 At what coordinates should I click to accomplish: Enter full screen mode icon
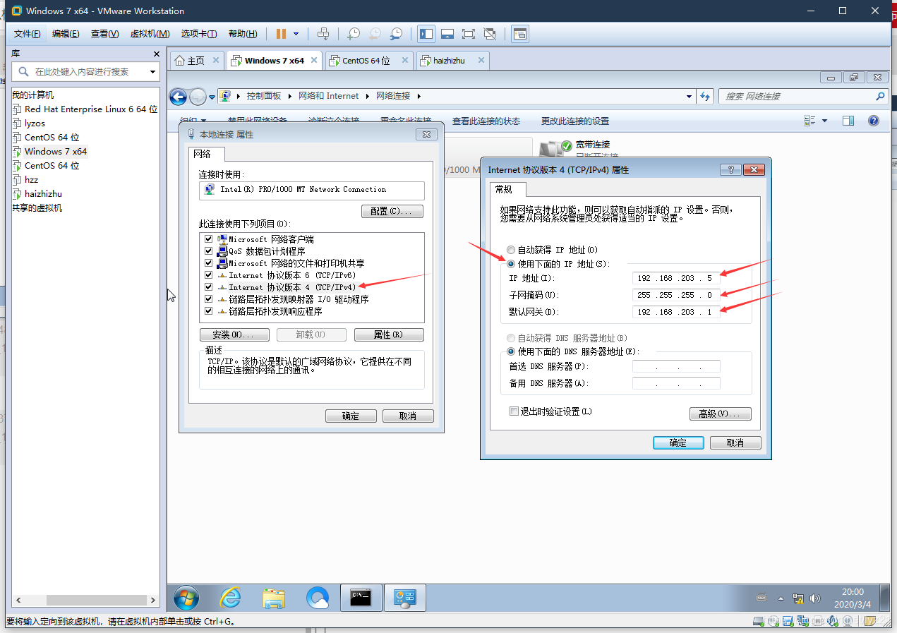469,34
